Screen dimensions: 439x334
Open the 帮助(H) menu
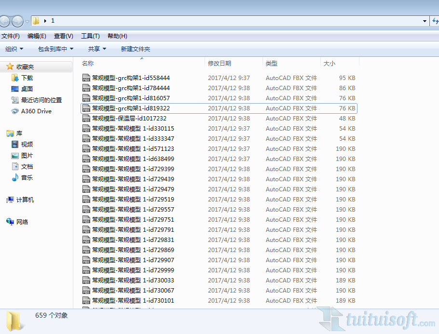pyautogui.click(x=117, y=36)
